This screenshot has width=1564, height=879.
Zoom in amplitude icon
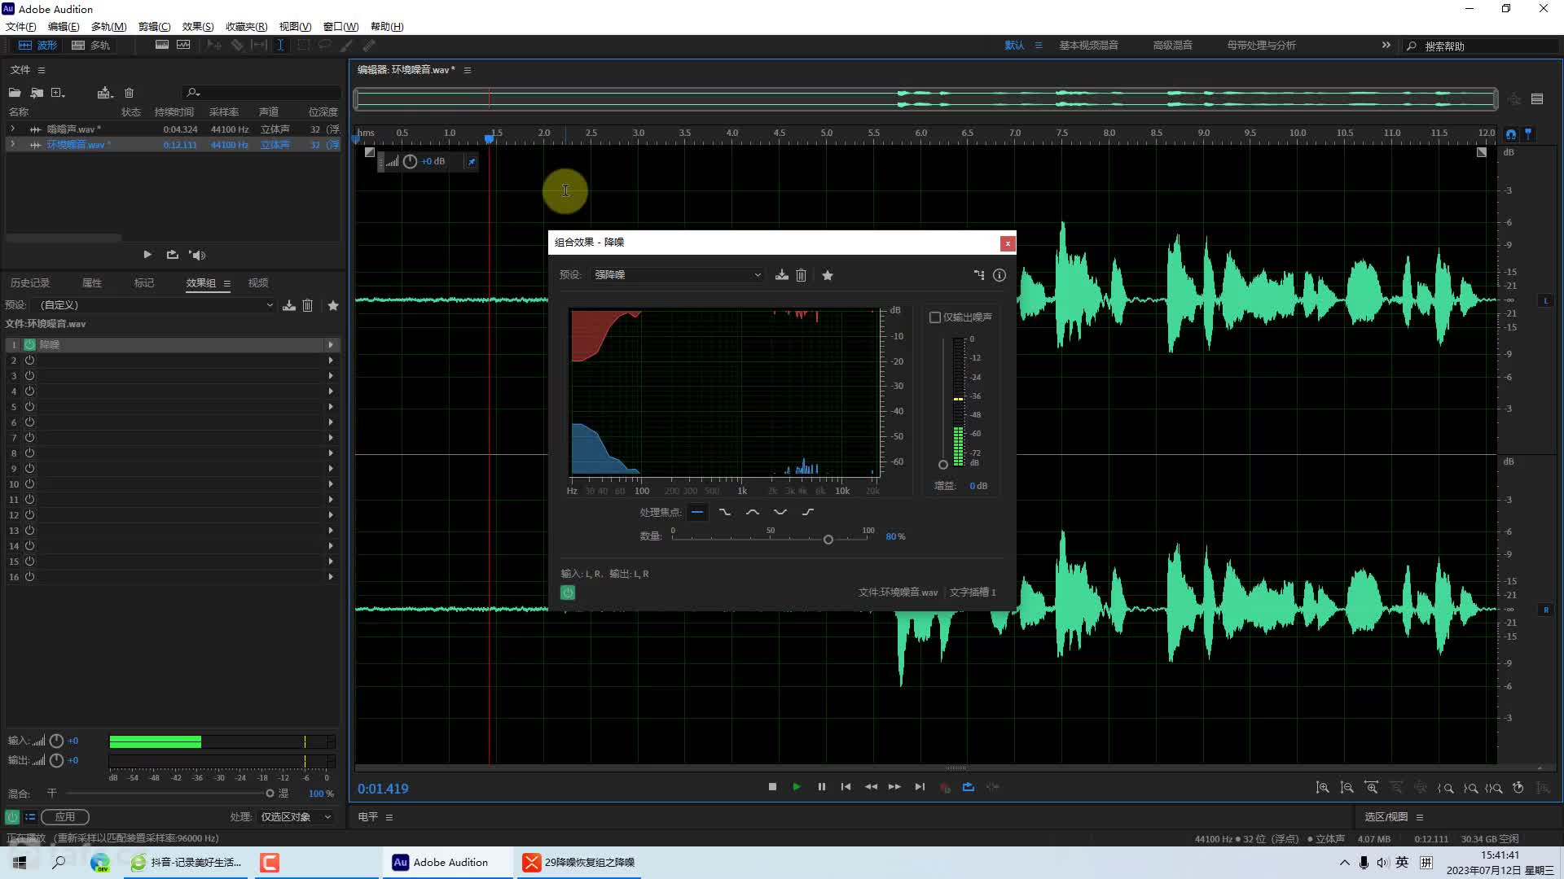click(1323, 788)
